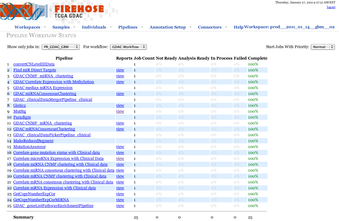Open the Pipelines menu
Image resolution: width=339 pixels, height=221 pixels.
click(128, 27)
